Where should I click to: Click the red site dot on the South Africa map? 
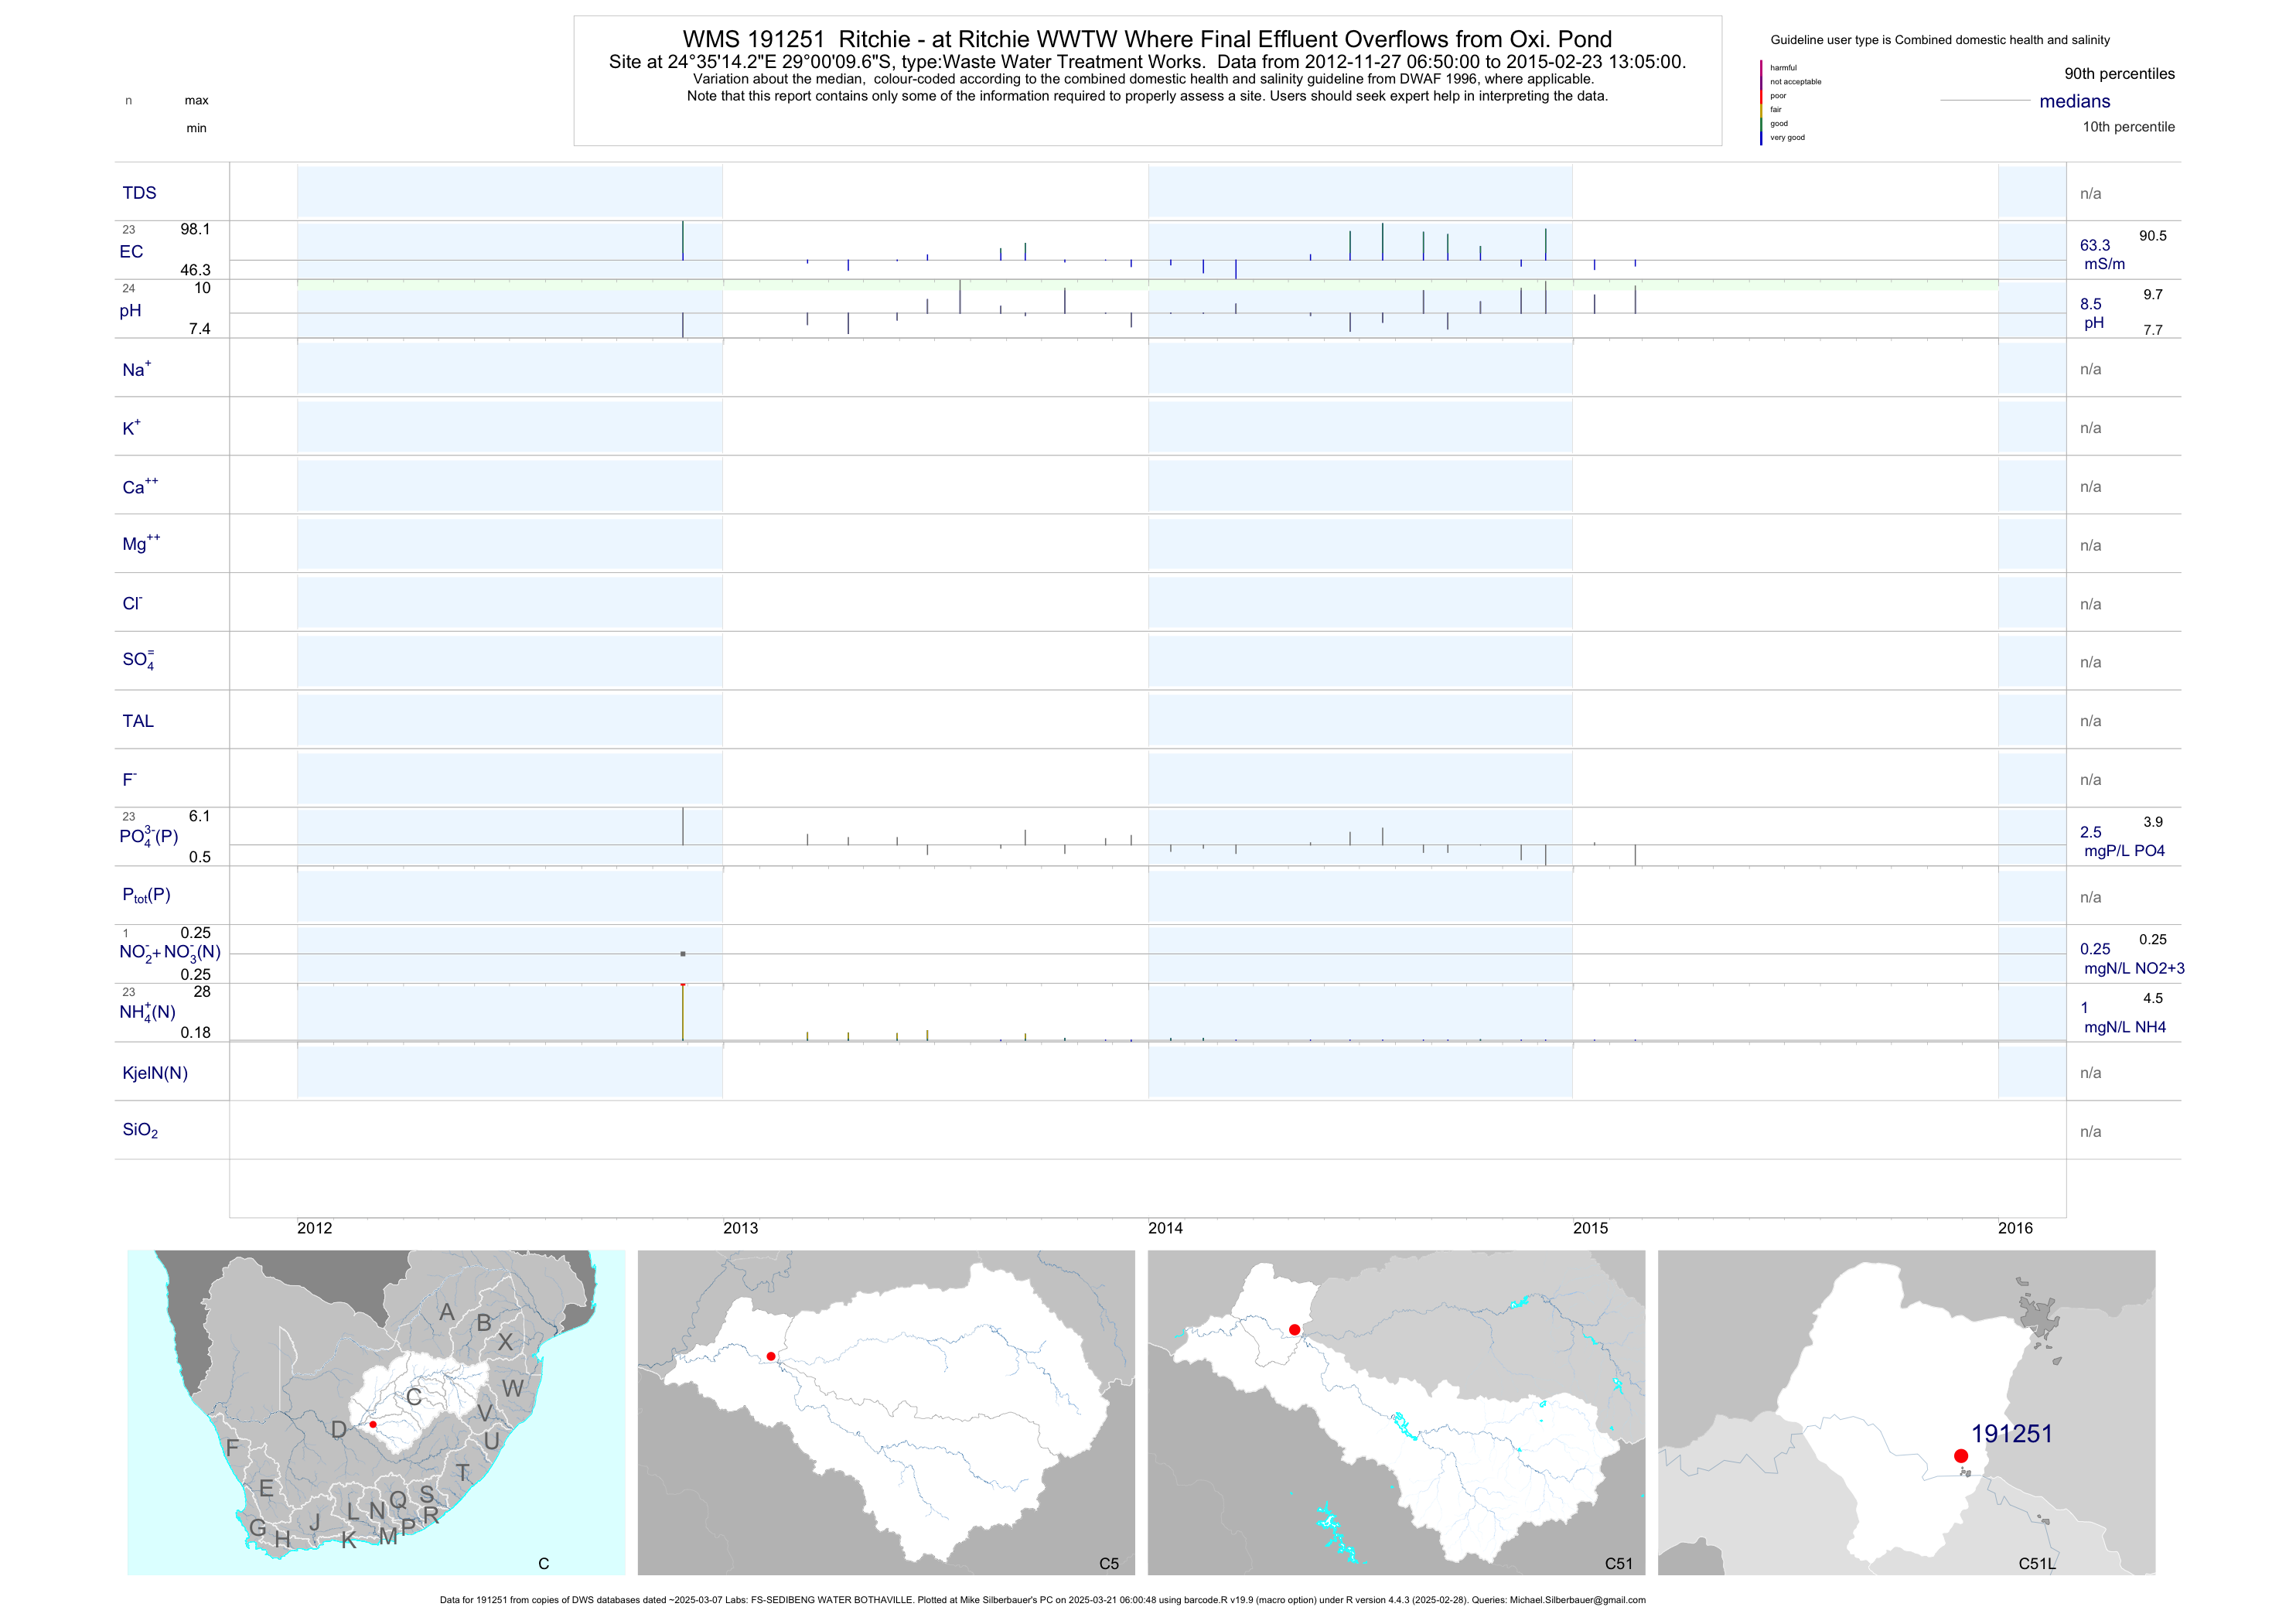click(373, 1424)
